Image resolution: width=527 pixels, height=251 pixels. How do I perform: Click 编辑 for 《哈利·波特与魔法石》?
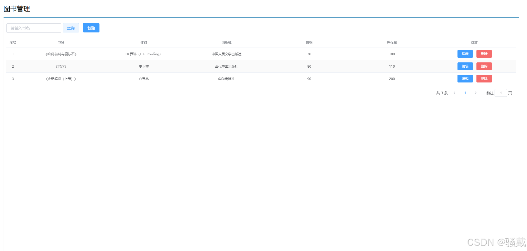(465, 54)
